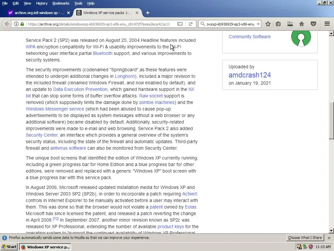Open the Longhorn link
This screenshot has width=334, height=251.
pyautogui.click(x=125, y=76)
